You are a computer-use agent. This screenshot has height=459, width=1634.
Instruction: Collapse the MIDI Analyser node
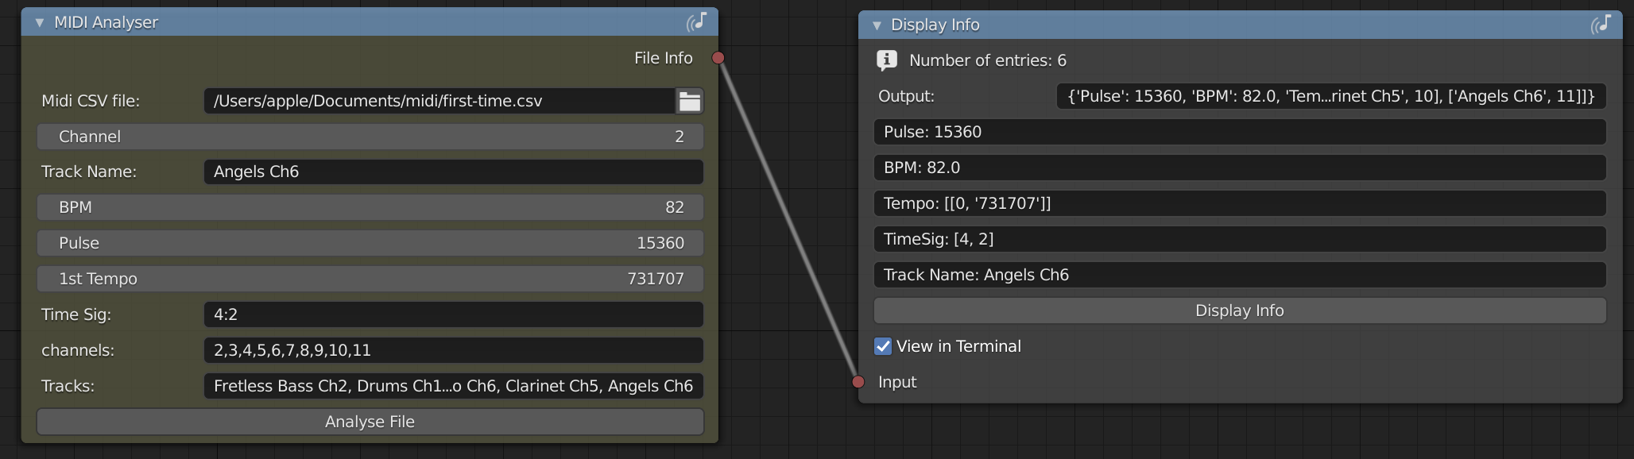(39, 23)
